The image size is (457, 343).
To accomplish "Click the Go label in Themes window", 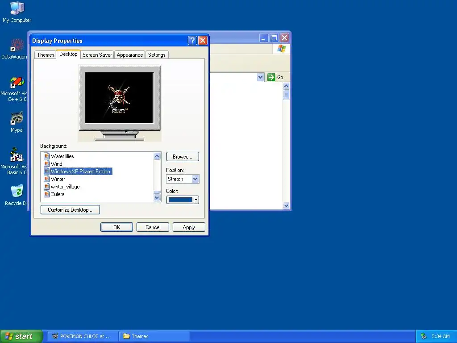I will pos(280,77).
